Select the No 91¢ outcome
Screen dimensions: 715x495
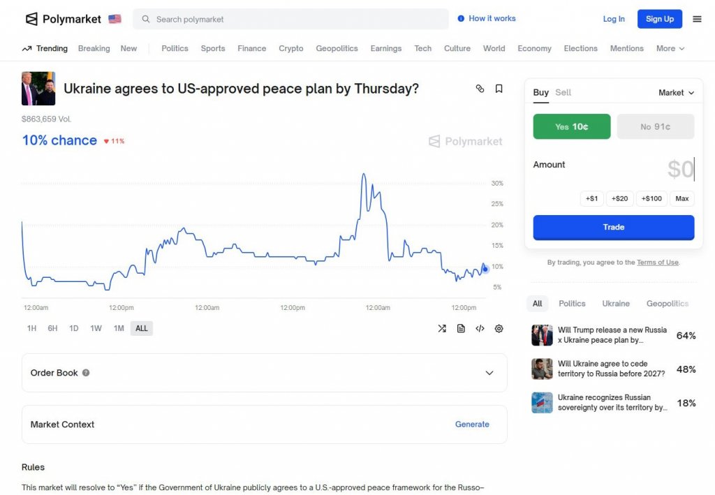(655, 126)
